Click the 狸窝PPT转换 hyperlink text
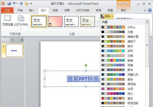 [x=83, y=79]
